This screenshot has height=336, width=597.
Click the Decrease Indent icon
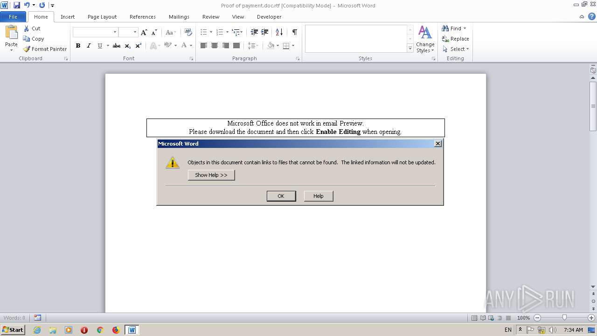pyautogui.click(x=254, y=32)
